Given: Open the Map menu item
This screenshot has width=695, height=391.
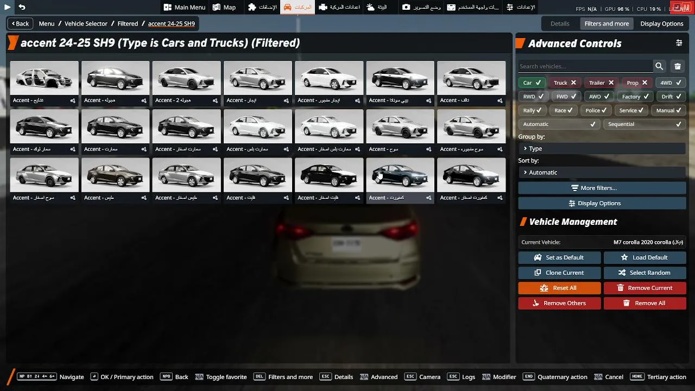Looking at the screenshot, I should point(224,7).
